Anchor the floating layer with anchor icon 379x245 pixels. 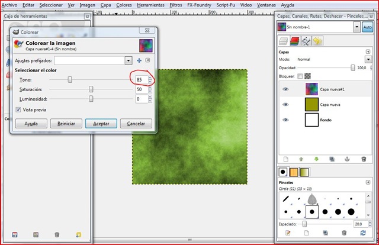click(x=347, y=159)
